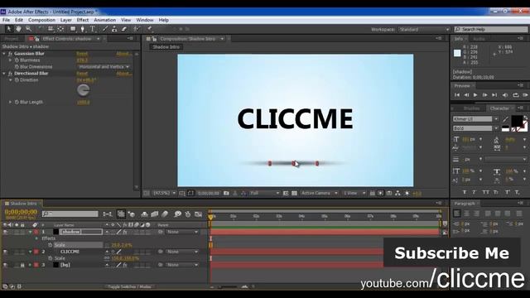The image size is (530, 298).
Task: Click the Last Frame preview button
Action: 494,95
